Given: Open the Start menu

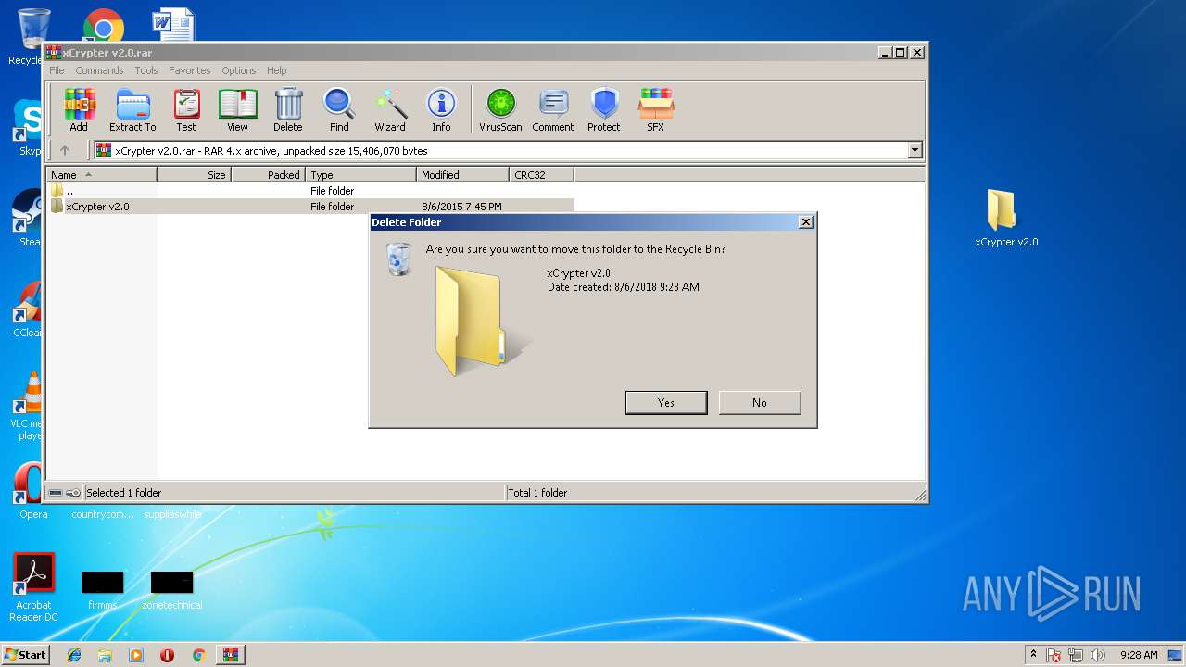Looking at the screenshot, I should 25,654.
